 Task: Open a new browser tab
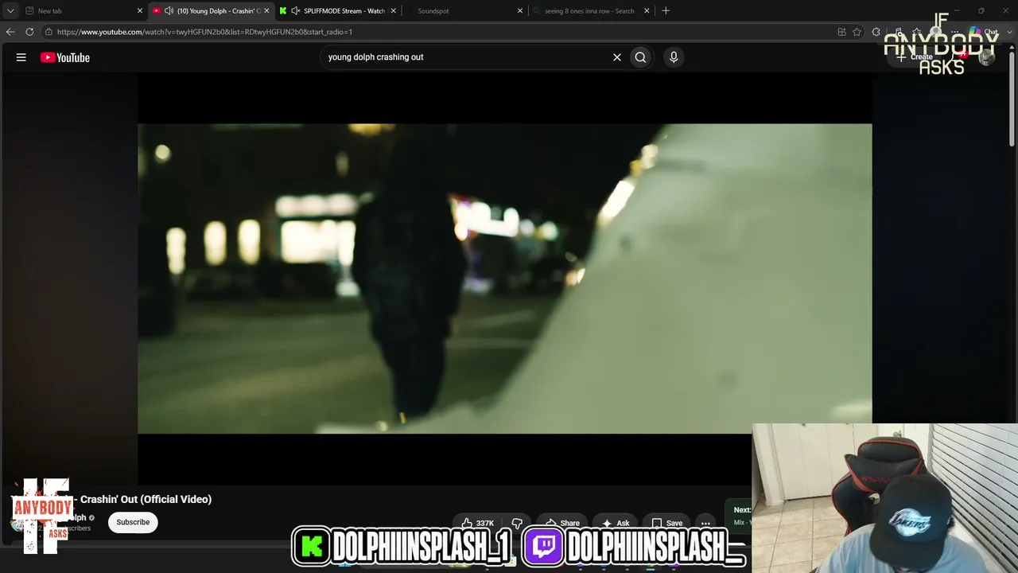point(666,11)
